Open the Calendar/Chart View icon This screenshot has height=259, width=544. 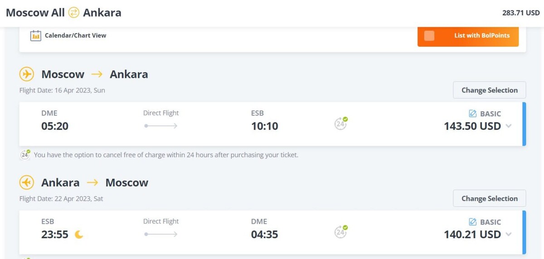(x=36, y=35)
